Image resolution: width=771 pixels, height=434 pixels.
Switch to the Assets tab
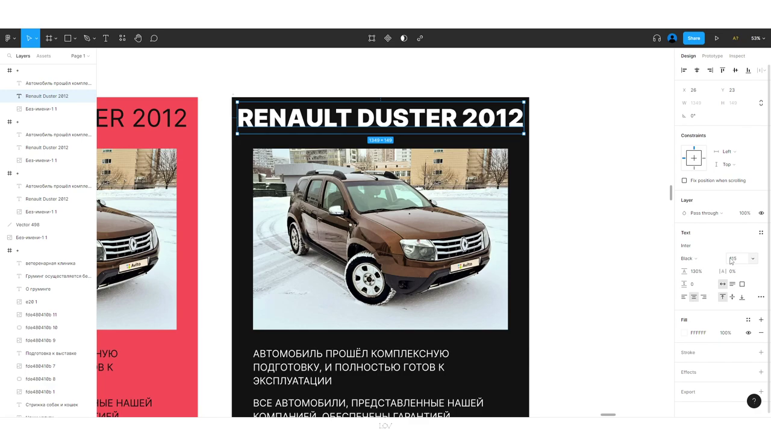coord(43,56)
